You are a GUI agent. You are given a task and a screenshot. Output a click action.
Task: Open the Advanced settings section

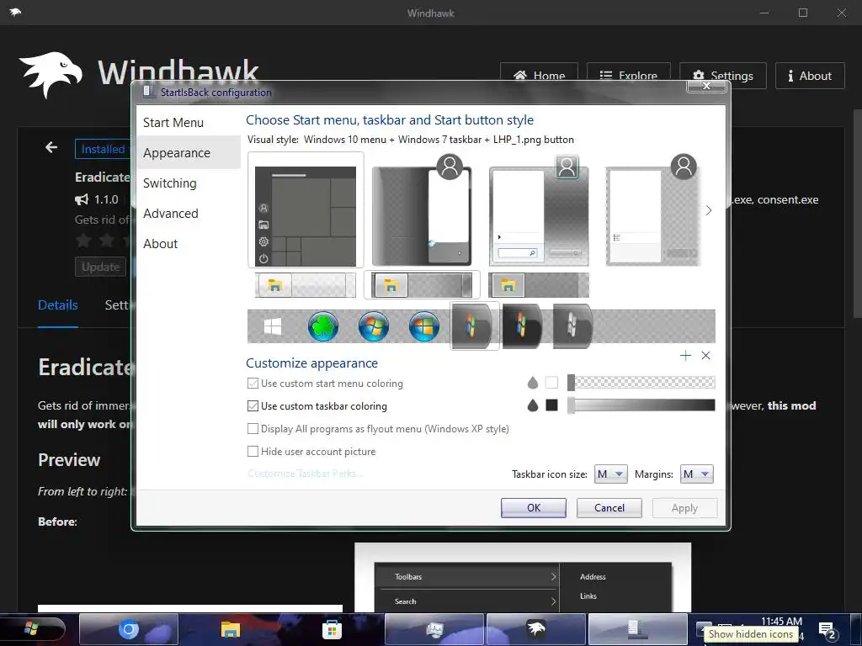(188, 213)
